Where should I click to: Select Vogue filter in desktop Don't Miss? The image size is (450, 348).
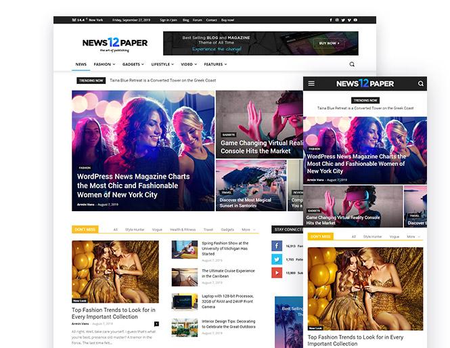[x=157, y=230]
